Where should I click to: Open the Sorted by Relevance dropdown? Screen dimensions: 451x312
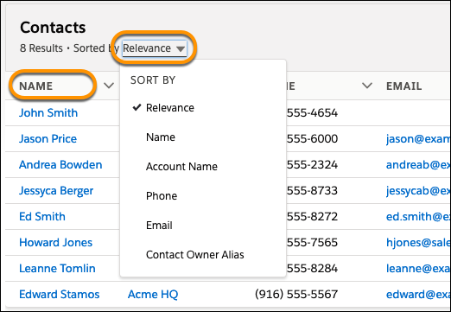tap(155, 48)
